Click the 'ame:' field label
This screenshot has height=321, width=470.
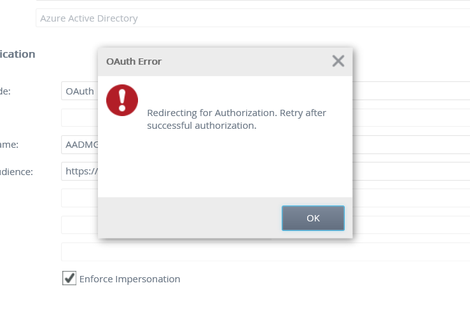click(9, 145)
